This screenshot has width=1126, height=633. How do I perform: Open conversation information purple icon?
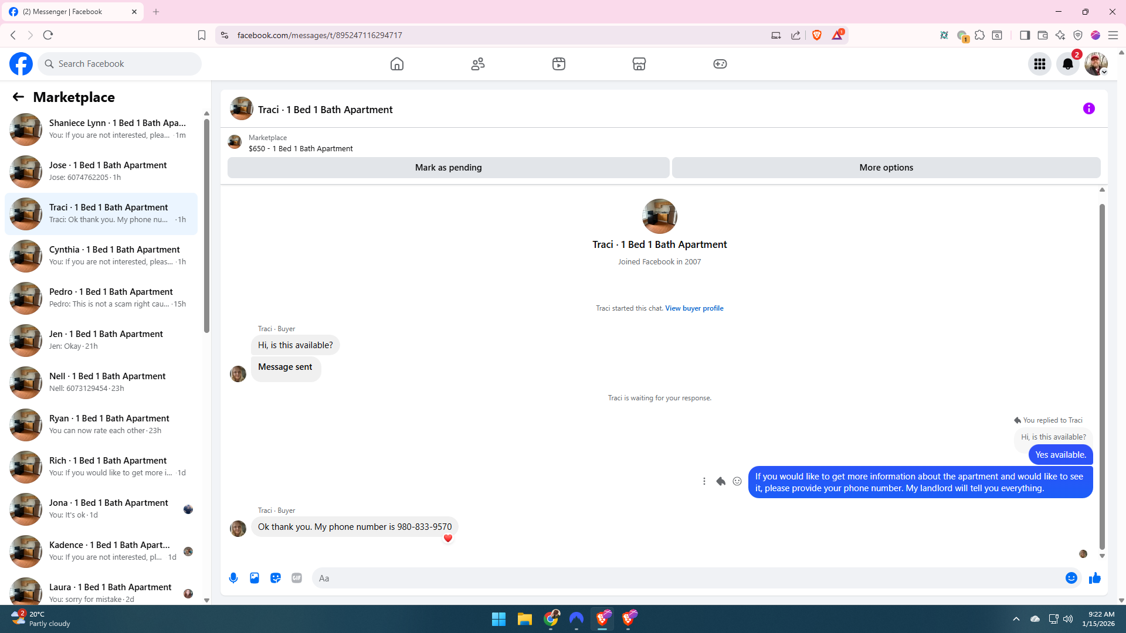[x=1088, y=108]
